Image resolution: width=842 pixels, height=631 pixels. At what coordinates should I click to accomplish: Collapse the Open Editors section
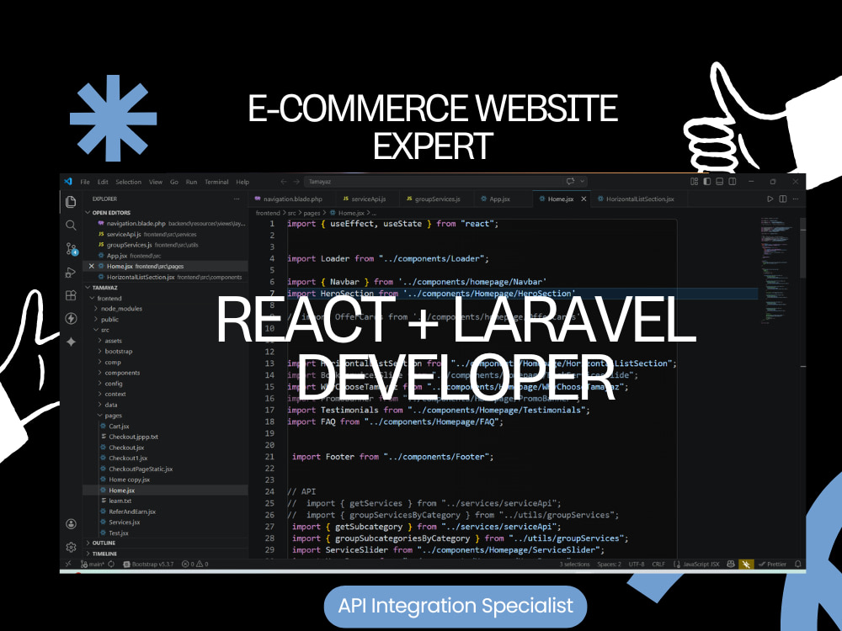(x=88, y=213)
